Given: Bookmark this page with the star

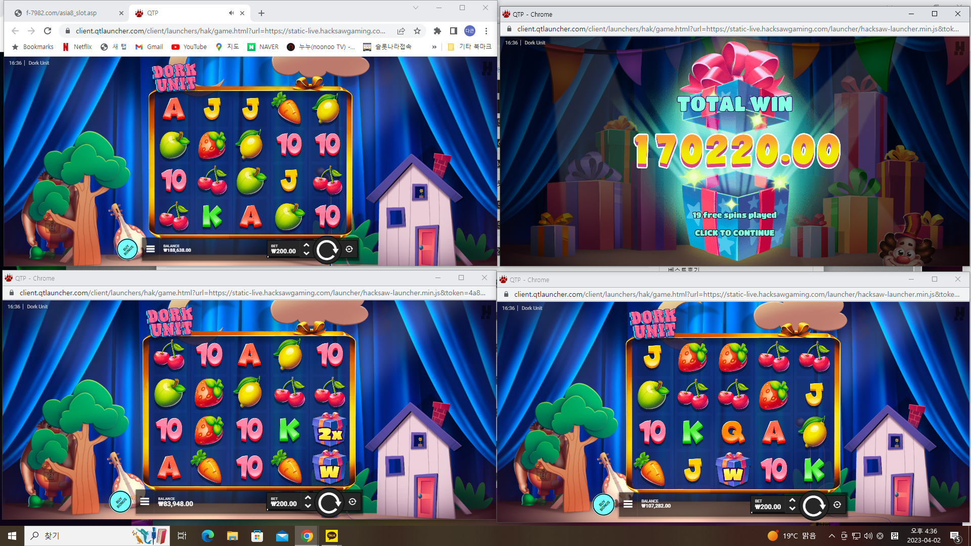Looking at the screenshot, I should [417, 31].
